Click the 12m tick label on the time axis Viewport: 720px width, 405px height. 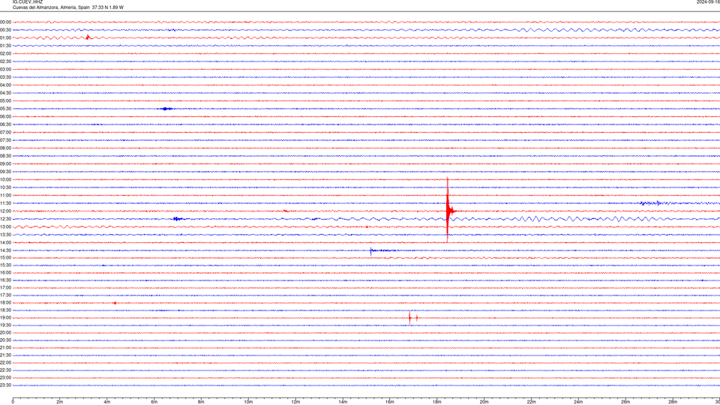click(295, 402)
